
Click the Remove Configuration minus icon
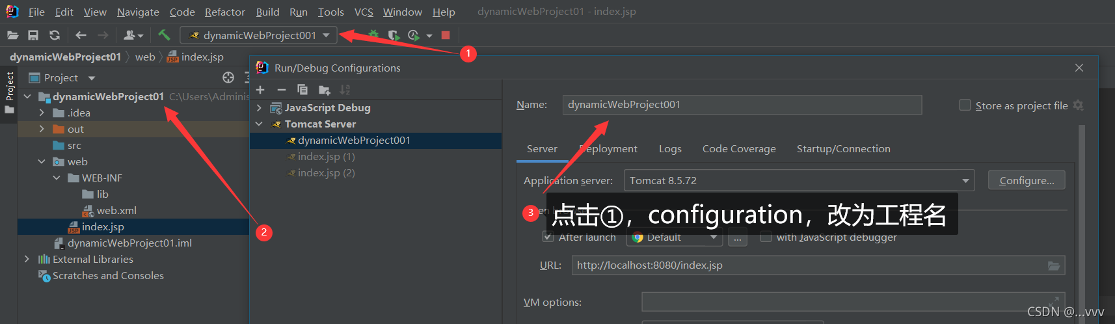click(x=281, y=90)
